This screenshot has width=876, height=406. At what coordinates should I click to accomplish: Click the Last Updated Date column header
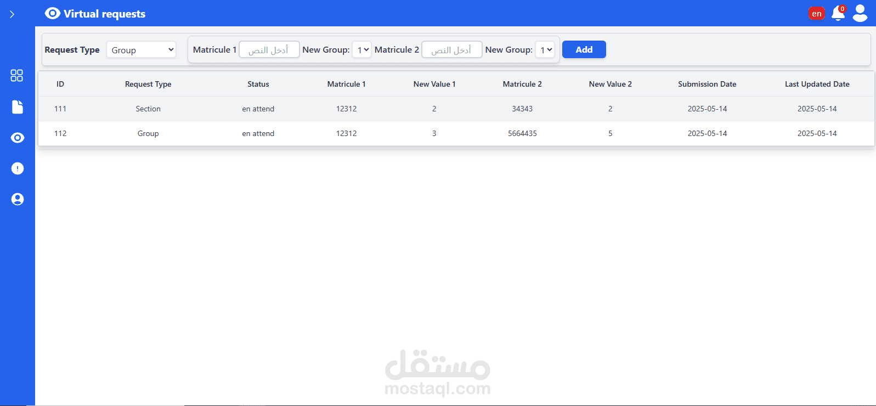point(817,84)
